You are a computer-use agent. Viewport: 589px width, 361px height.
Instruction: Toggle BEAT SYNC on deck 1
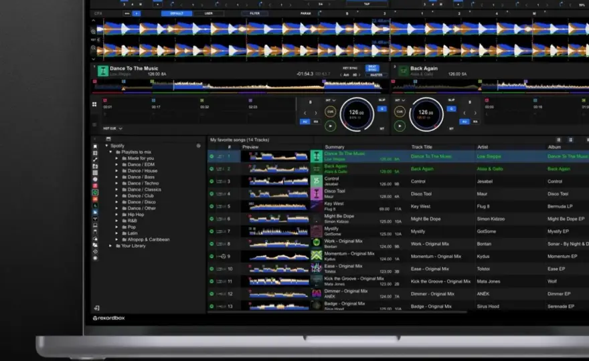[372, 68]
